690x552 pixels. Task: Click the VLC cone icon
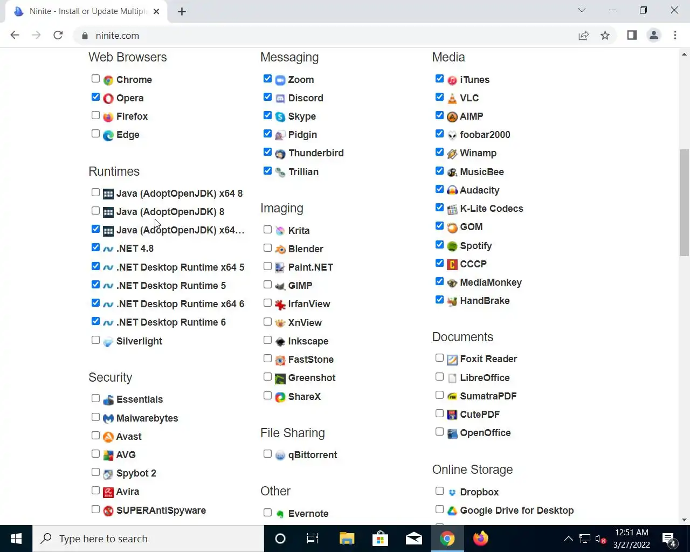click(452, 98)
